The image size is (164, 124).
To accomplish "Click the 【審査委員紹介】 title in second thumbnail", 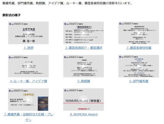I will (83, 28).
